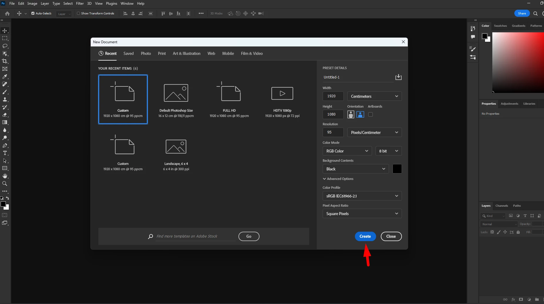Click the Home icon in options bar
This screenshot has width=544, height=304.
click(x=7, y=14)
